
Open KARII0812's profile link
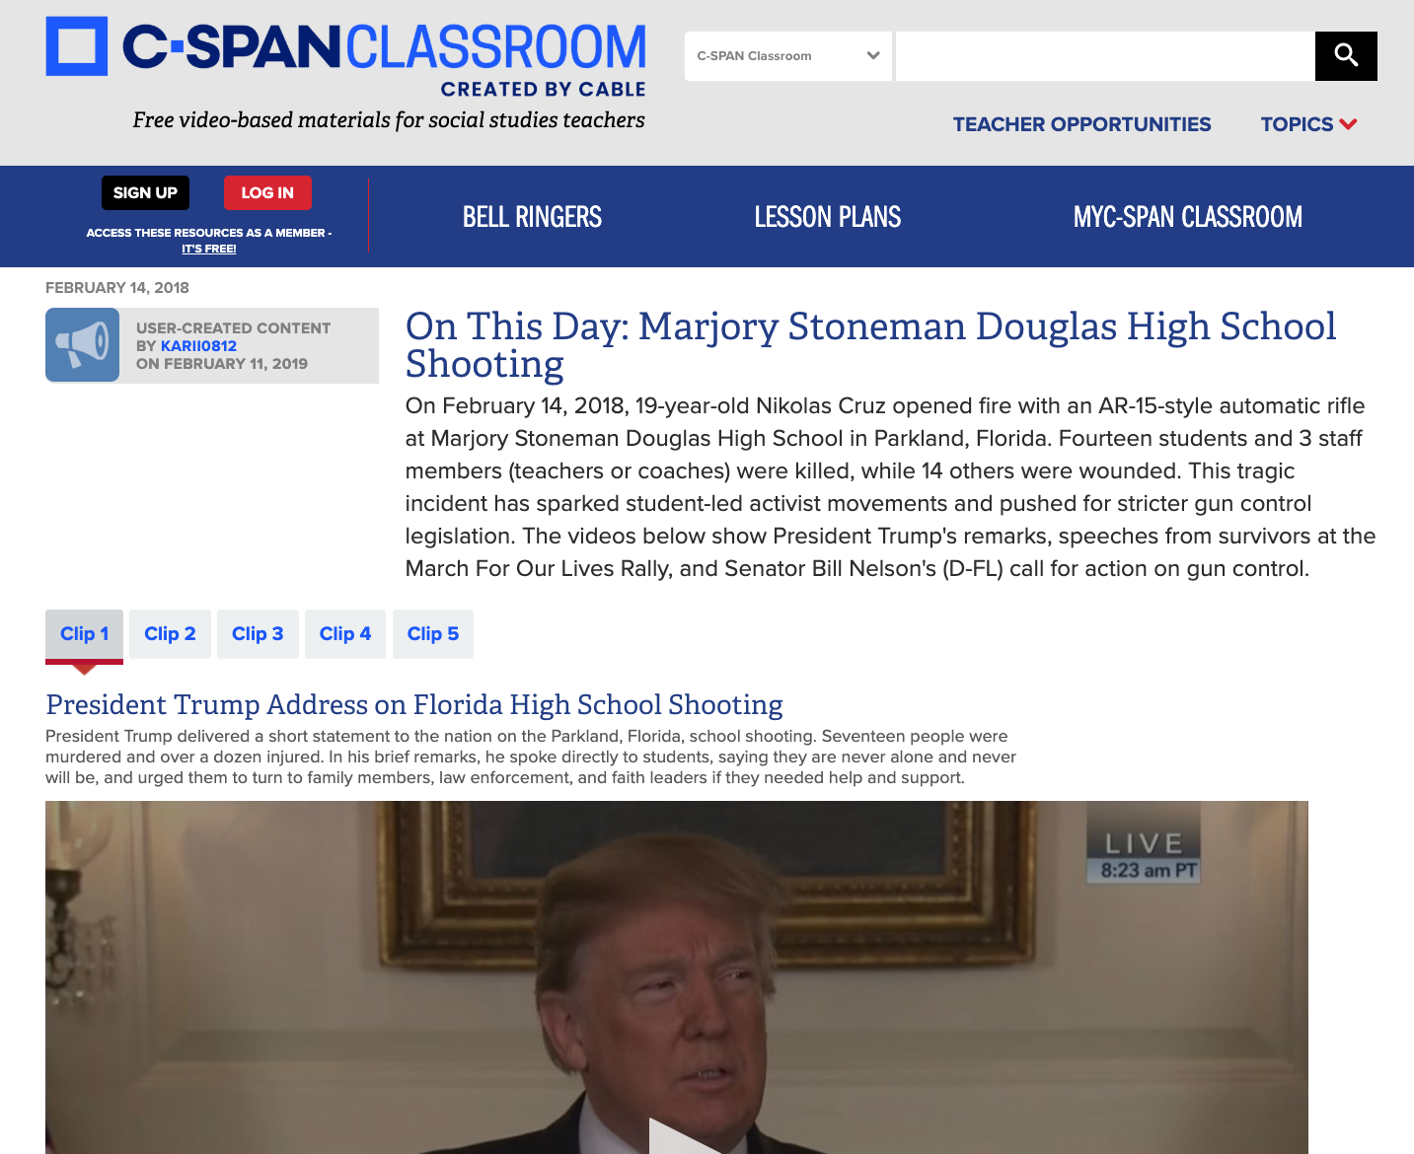click(x=197, y=345)
